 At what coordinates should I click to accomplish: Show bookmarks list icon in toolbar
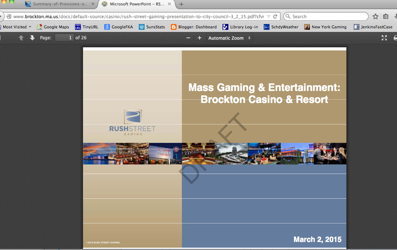coord(386,16)
